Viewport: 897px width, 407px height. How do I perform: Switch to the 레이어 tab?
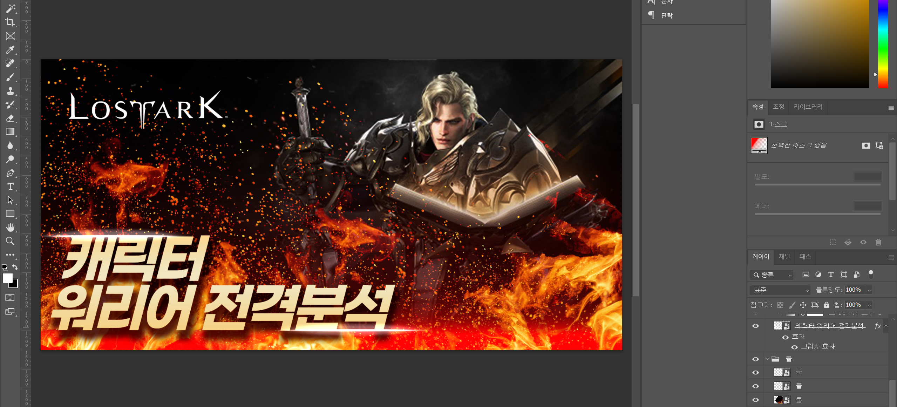[761, 257]
